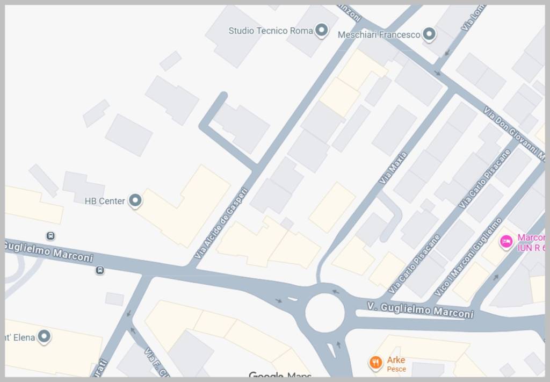
Task: Click the Vico I Marconi Guglielmo street label
Action: tap(468, 257)
